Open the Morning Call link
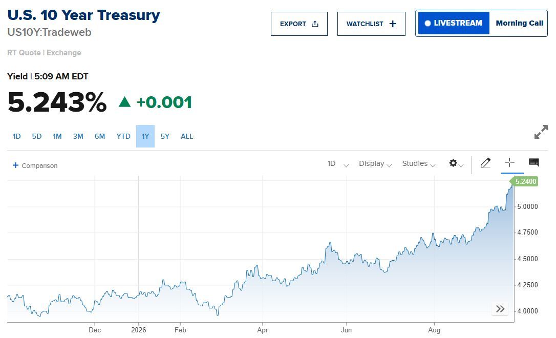The height and width of the screenshot is (338, 556). coord(519,23)
